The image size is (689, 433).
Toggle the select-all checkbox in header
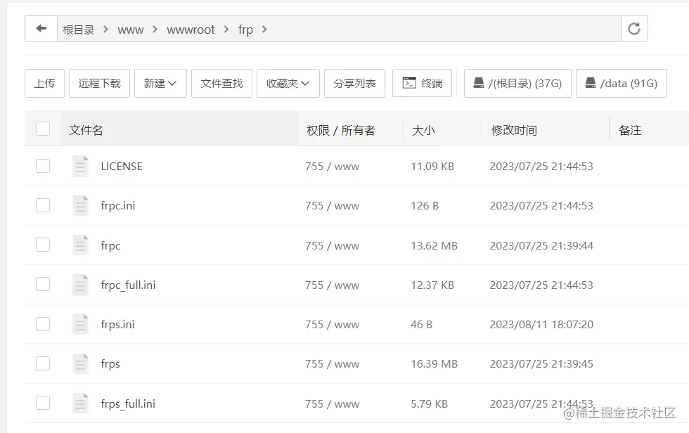pyautogui.click(x=43, y=129)
